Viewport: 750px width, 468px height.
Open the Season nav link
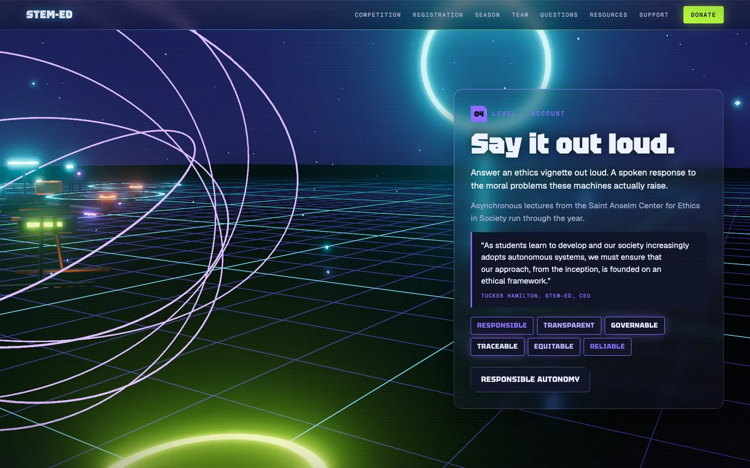487,15
